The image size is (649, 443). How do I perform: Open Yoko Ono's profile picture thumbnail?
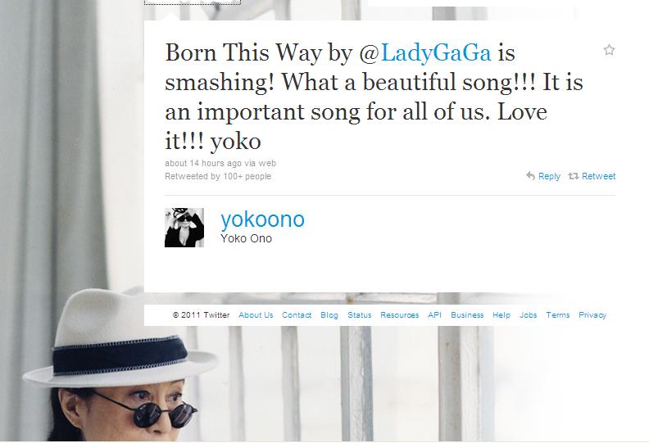click(x=184, y=228)
